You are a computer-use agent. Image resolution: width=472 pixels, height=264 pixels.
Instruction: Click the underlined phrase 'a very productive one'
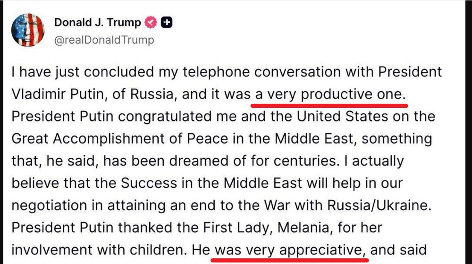tap(330, 94)
